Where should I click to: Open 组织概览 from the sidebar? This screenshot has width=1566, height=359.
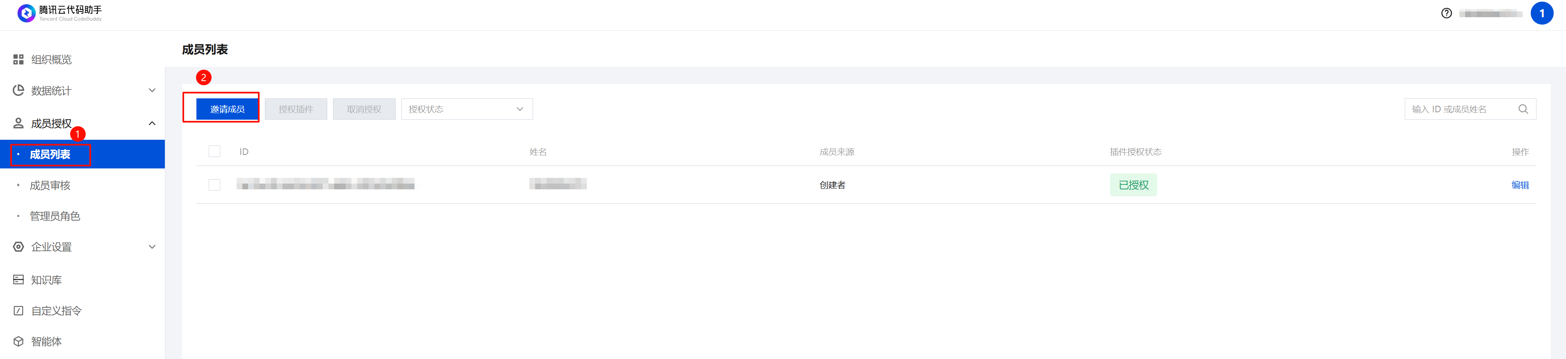51,59
